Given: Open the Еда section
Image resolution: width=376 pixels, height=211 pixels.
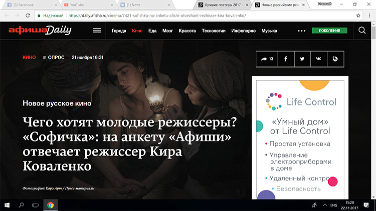Looking at the screenshot, I should click(152, 31).
